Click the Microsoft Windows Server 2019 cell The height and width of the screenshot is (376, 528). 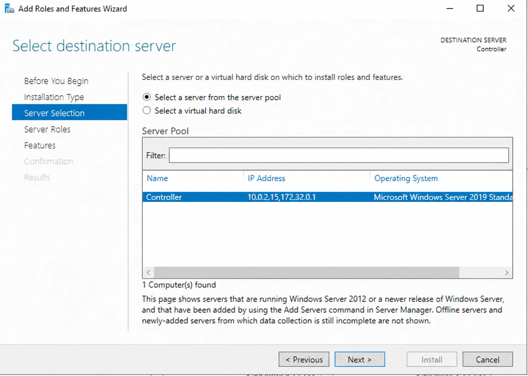point(443,197)
